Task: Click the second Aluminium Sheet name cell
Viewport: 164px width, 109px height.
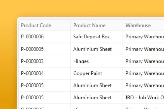Action: pos(97,86)
